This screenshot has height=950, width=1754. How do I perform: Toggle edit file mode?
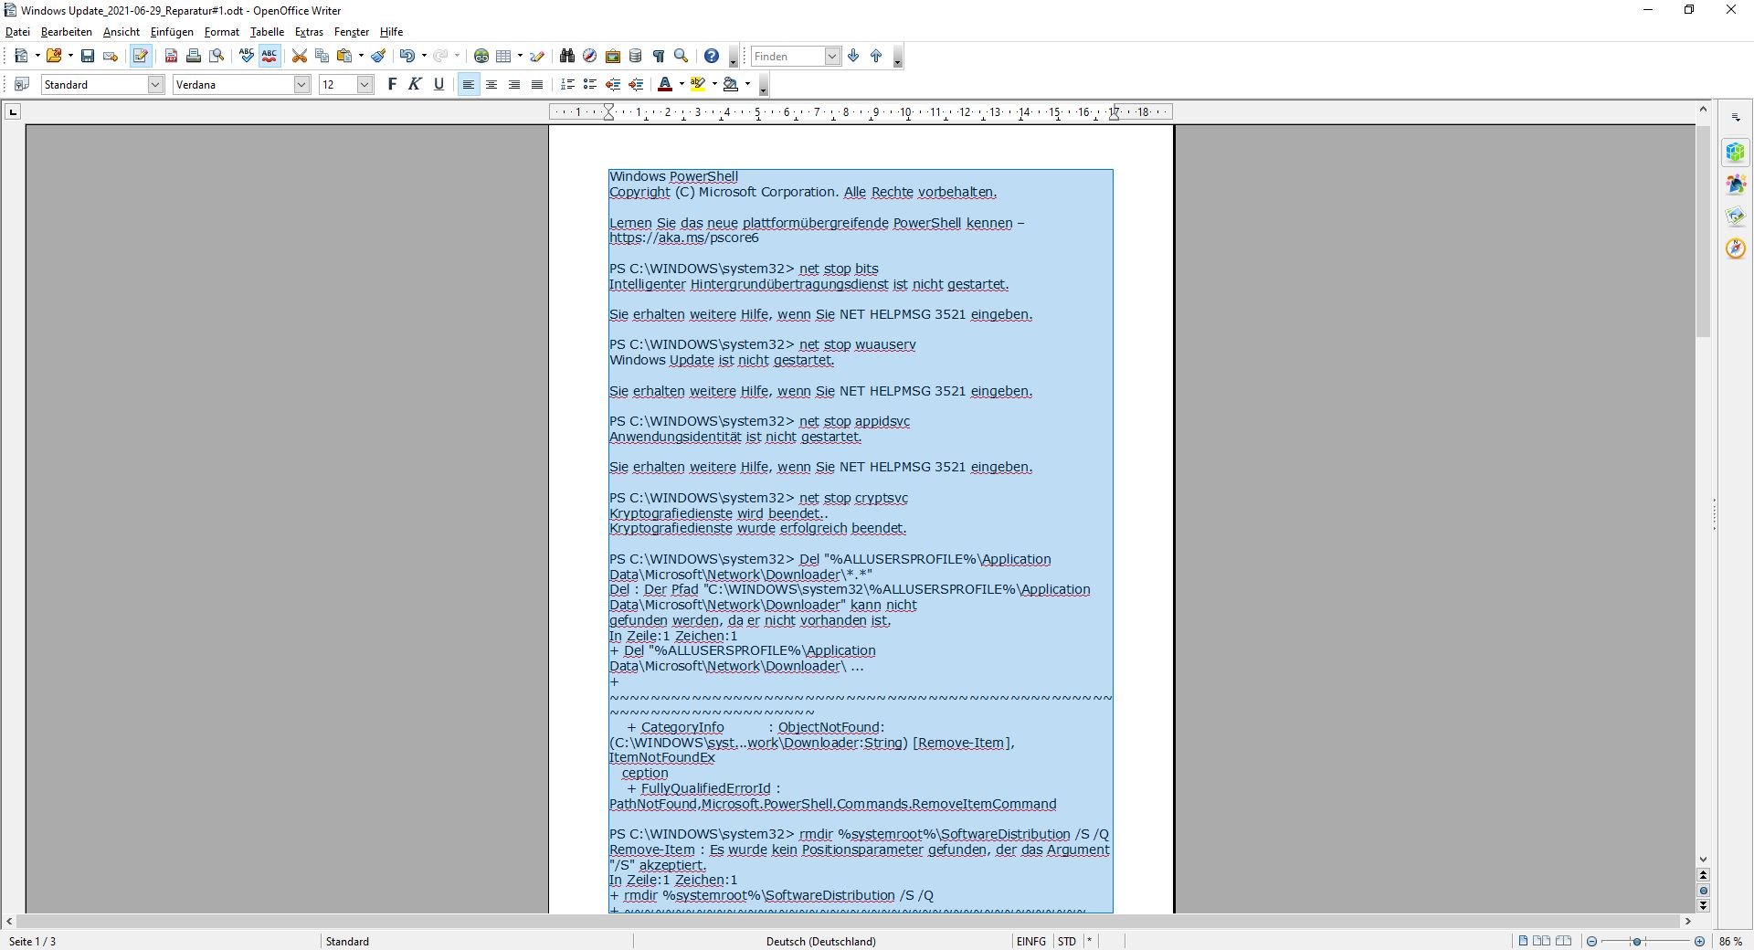[x=141, y=57]
